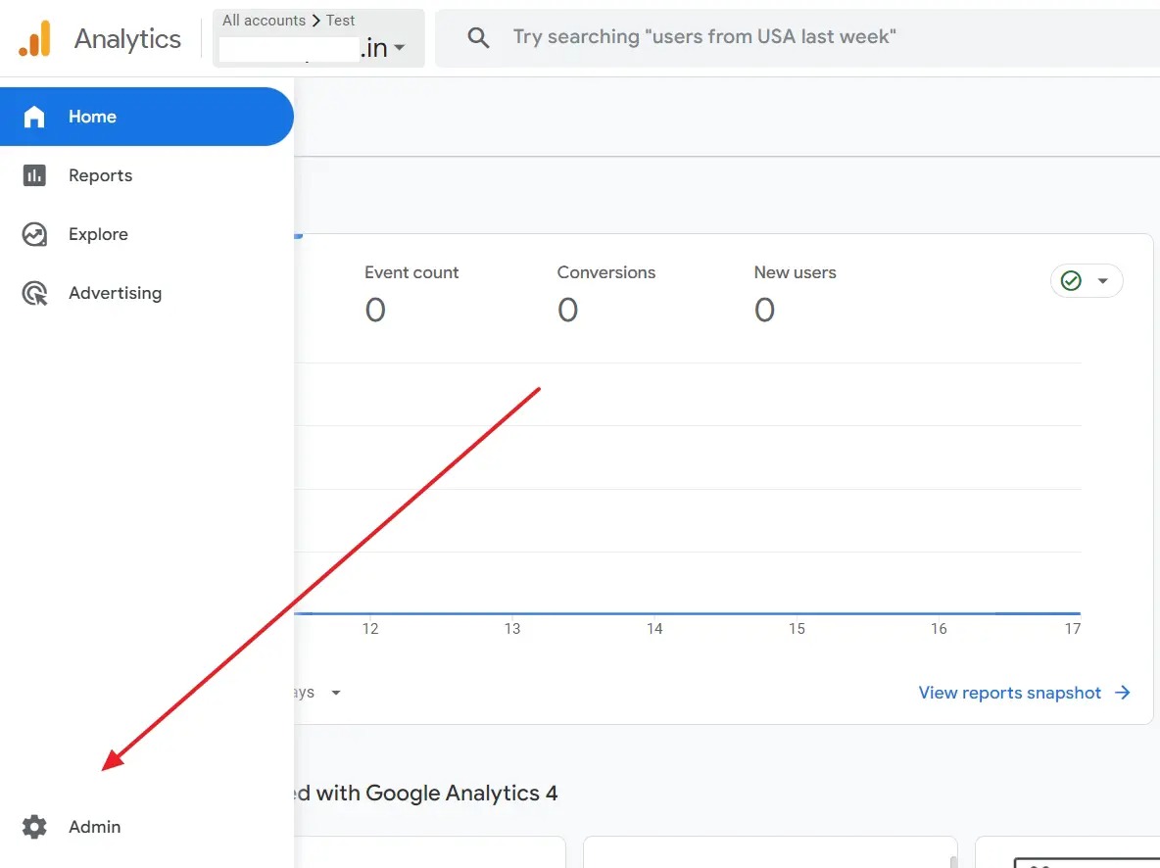Open Advertising via its target icon
The height and width of the screenshot is (868, 1160).
point(35,292)
